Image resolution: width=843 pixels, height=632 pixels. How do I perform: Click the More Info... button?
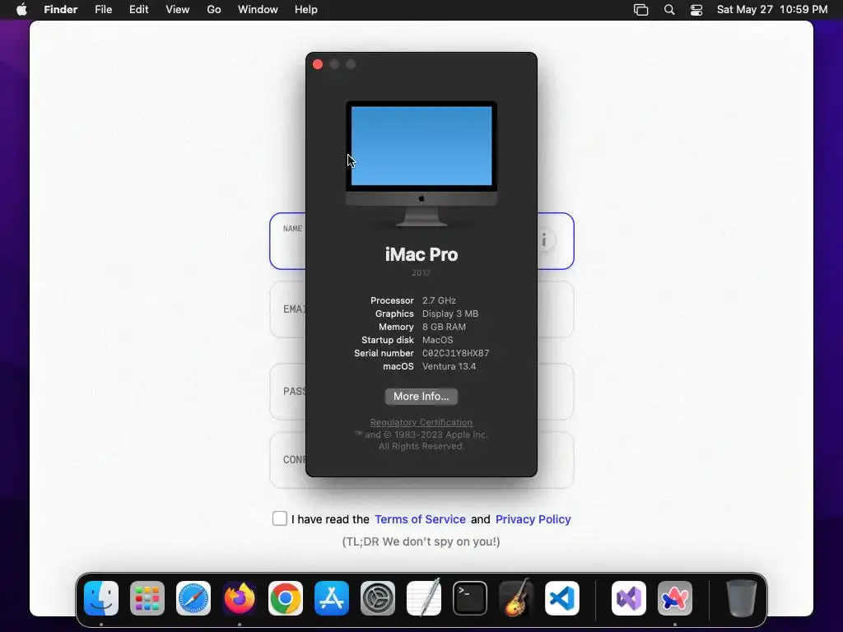pyautogui.click(x=421, y=397)
